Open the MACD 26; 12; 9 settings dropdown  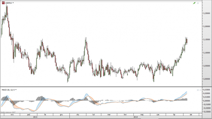click(16, 90)
